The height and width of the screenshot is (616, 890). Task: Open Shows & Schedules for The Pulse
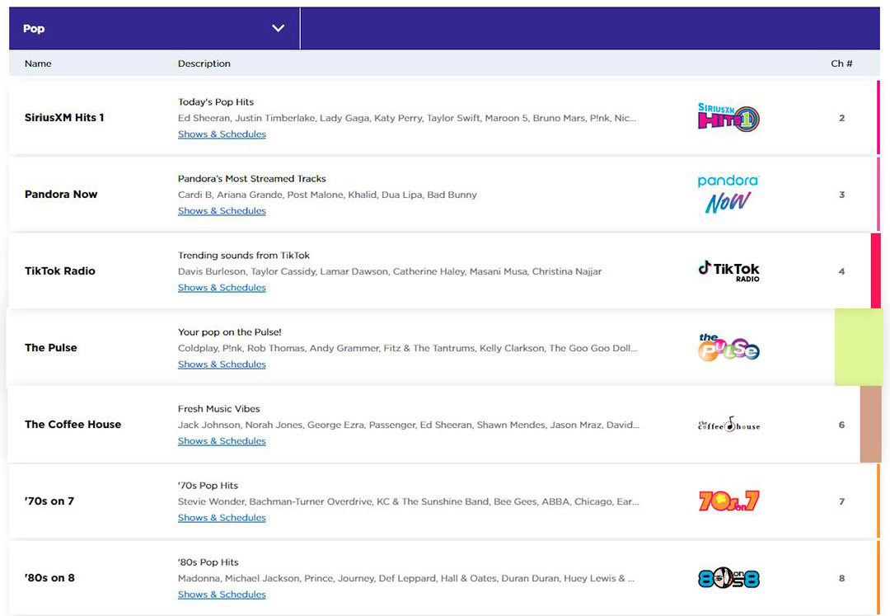(222, 364)
